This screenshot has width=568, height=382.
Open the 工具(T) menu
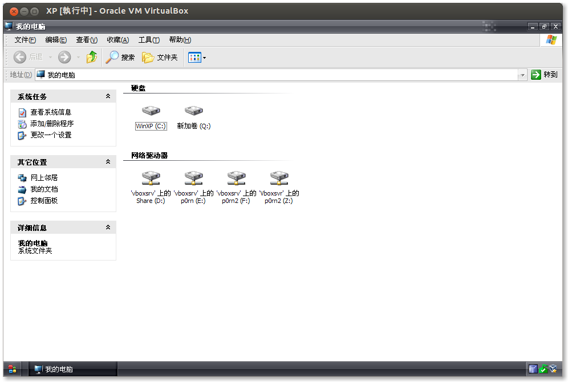(149, 40)
